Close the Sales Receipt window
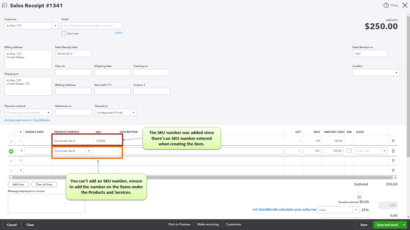This screenshot has height=230, width=410. click(x=405, y=5)
